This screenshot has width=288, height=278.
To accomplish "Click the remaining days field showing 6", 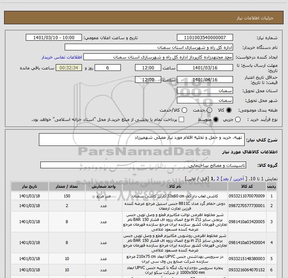I will pyautogui.click(x=108, y=68).
